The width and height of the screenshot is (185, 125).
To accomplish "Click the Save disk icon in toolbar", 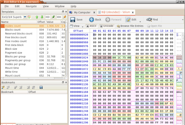I will (73, 19).
